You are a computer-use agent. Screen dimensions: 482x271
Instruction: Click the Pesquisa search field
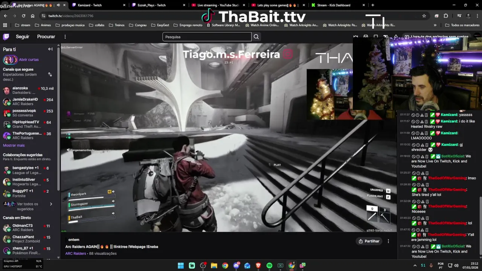(x=207, y=37)
